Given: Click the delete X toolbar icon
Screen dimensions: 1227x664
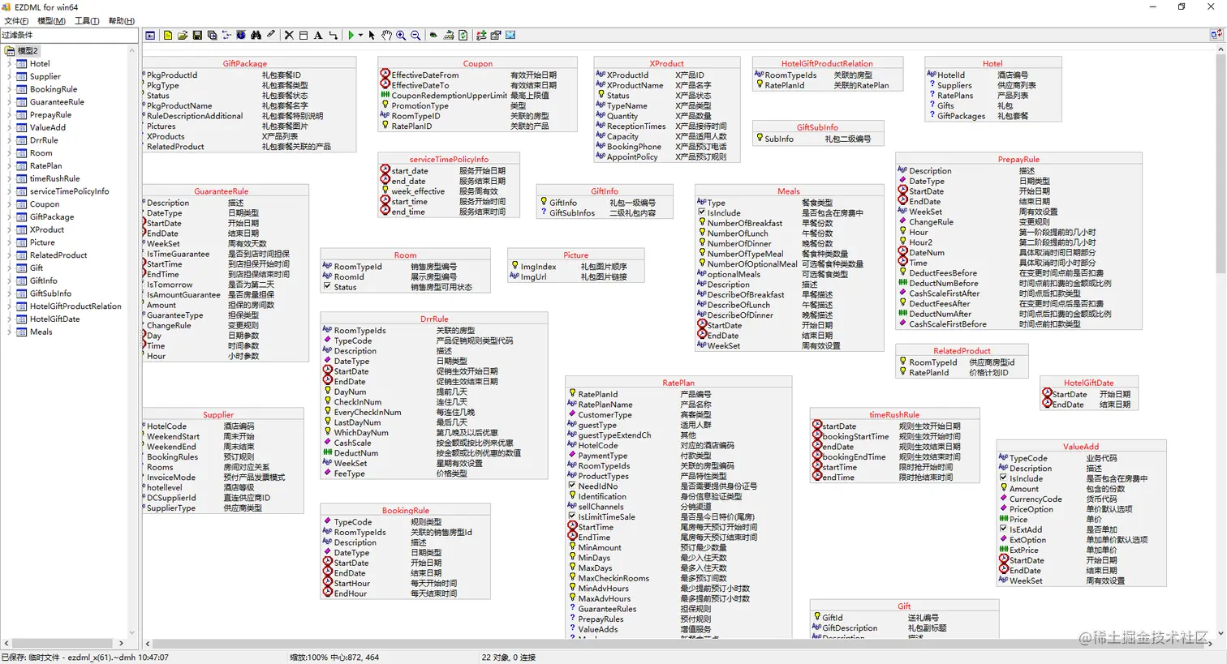Looking at the screenshot, I should click(289, 35).
